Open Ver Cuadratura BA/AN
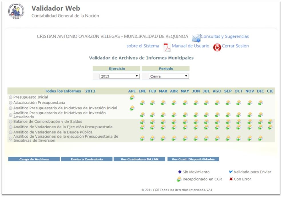 (x=139, y=159)
